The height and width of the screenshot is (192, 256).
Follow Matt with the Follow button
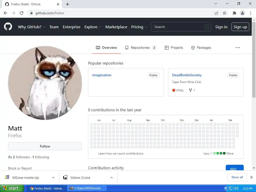45,146
